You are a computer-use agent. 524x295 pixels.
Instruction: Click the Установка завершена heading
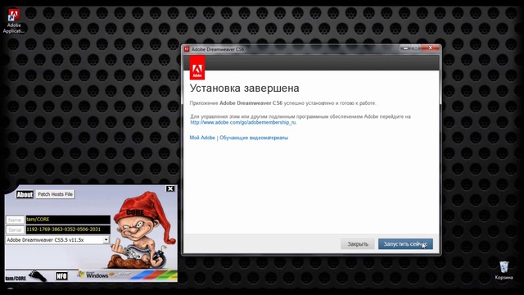(x=244, y=88)
